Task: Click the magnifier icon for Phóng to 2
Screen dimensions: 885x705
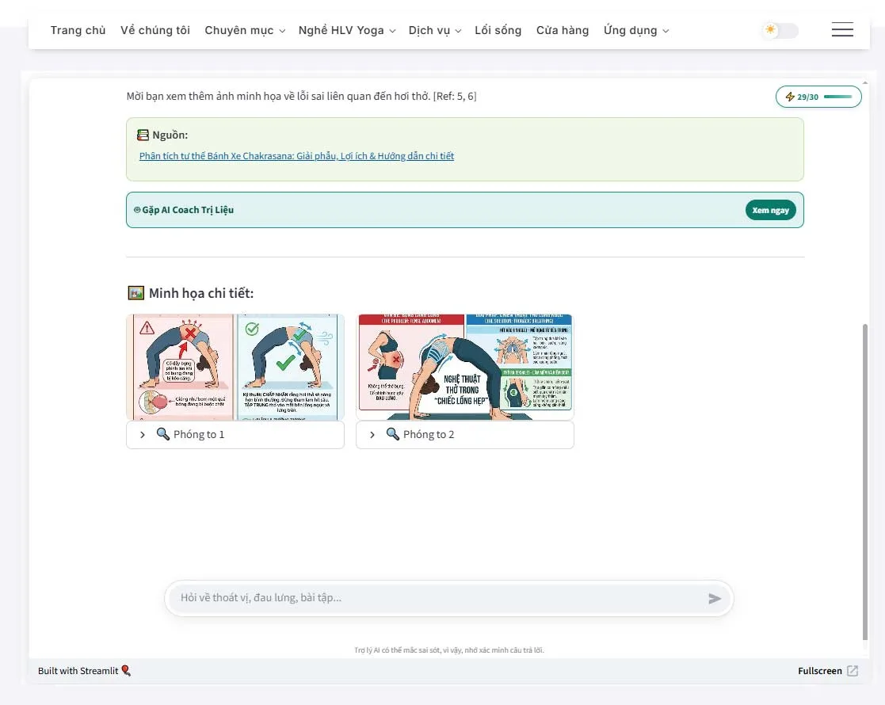Action: [393, 434]
